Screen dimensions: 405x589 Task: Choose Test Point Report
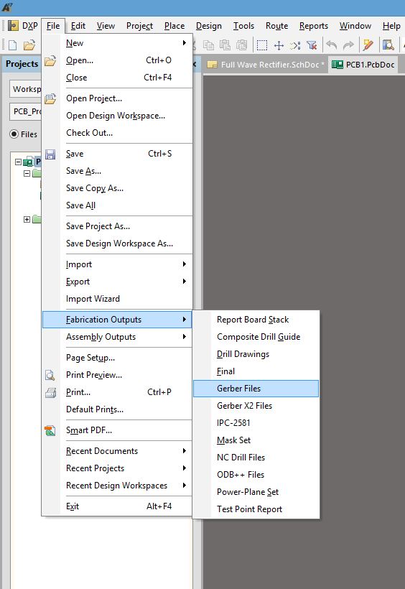tap(256, 509)
